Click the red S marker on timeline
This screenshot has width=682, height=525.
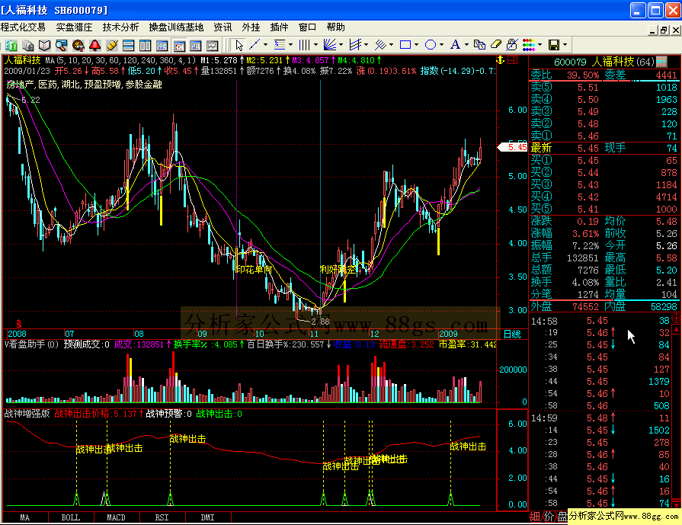tap(19, 324)
